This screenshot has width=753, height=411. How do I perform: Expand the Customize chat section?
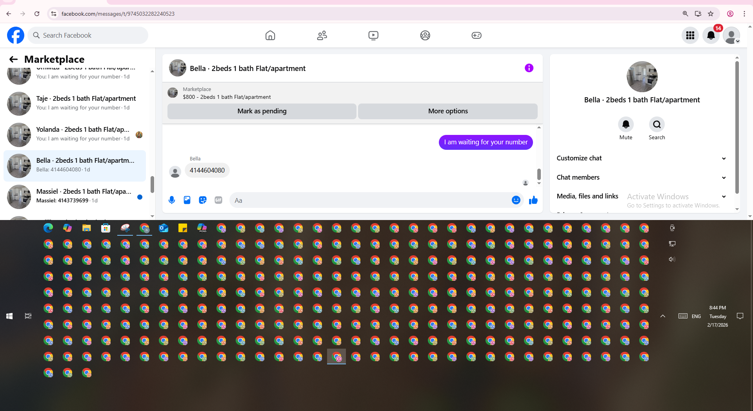[x=642, y=158]
